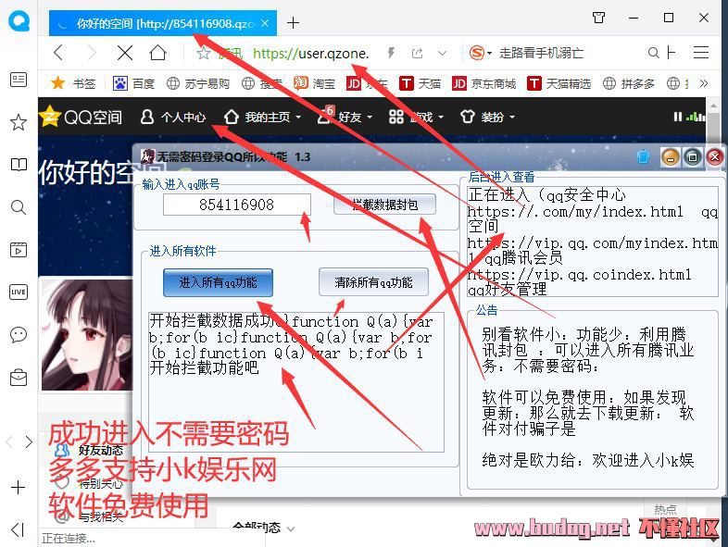Open the 百度 bookmark

click(134, 83)
